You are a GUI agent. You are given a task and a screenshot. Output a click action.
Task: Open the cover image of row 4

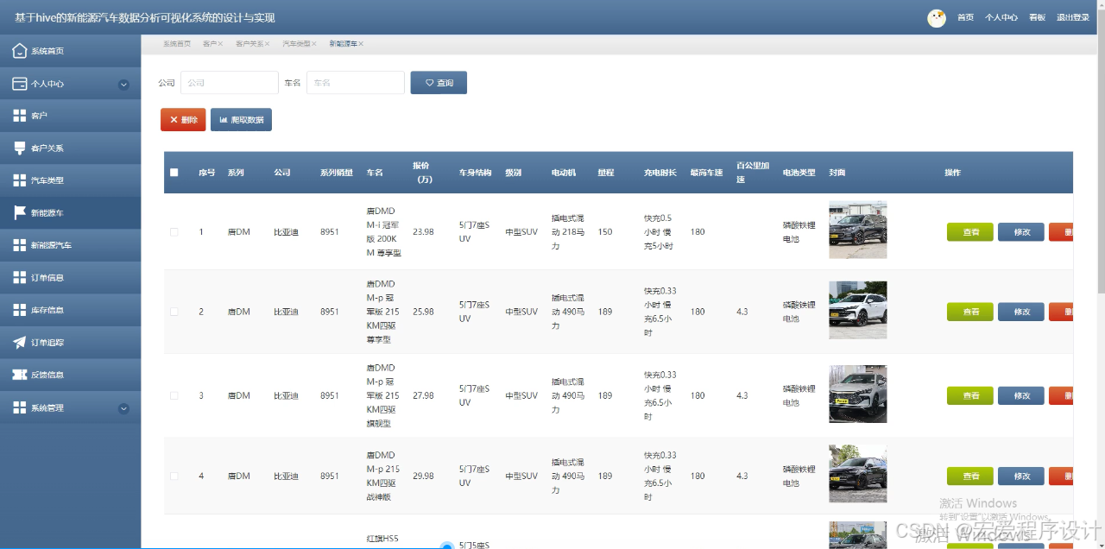coord(857,474)
